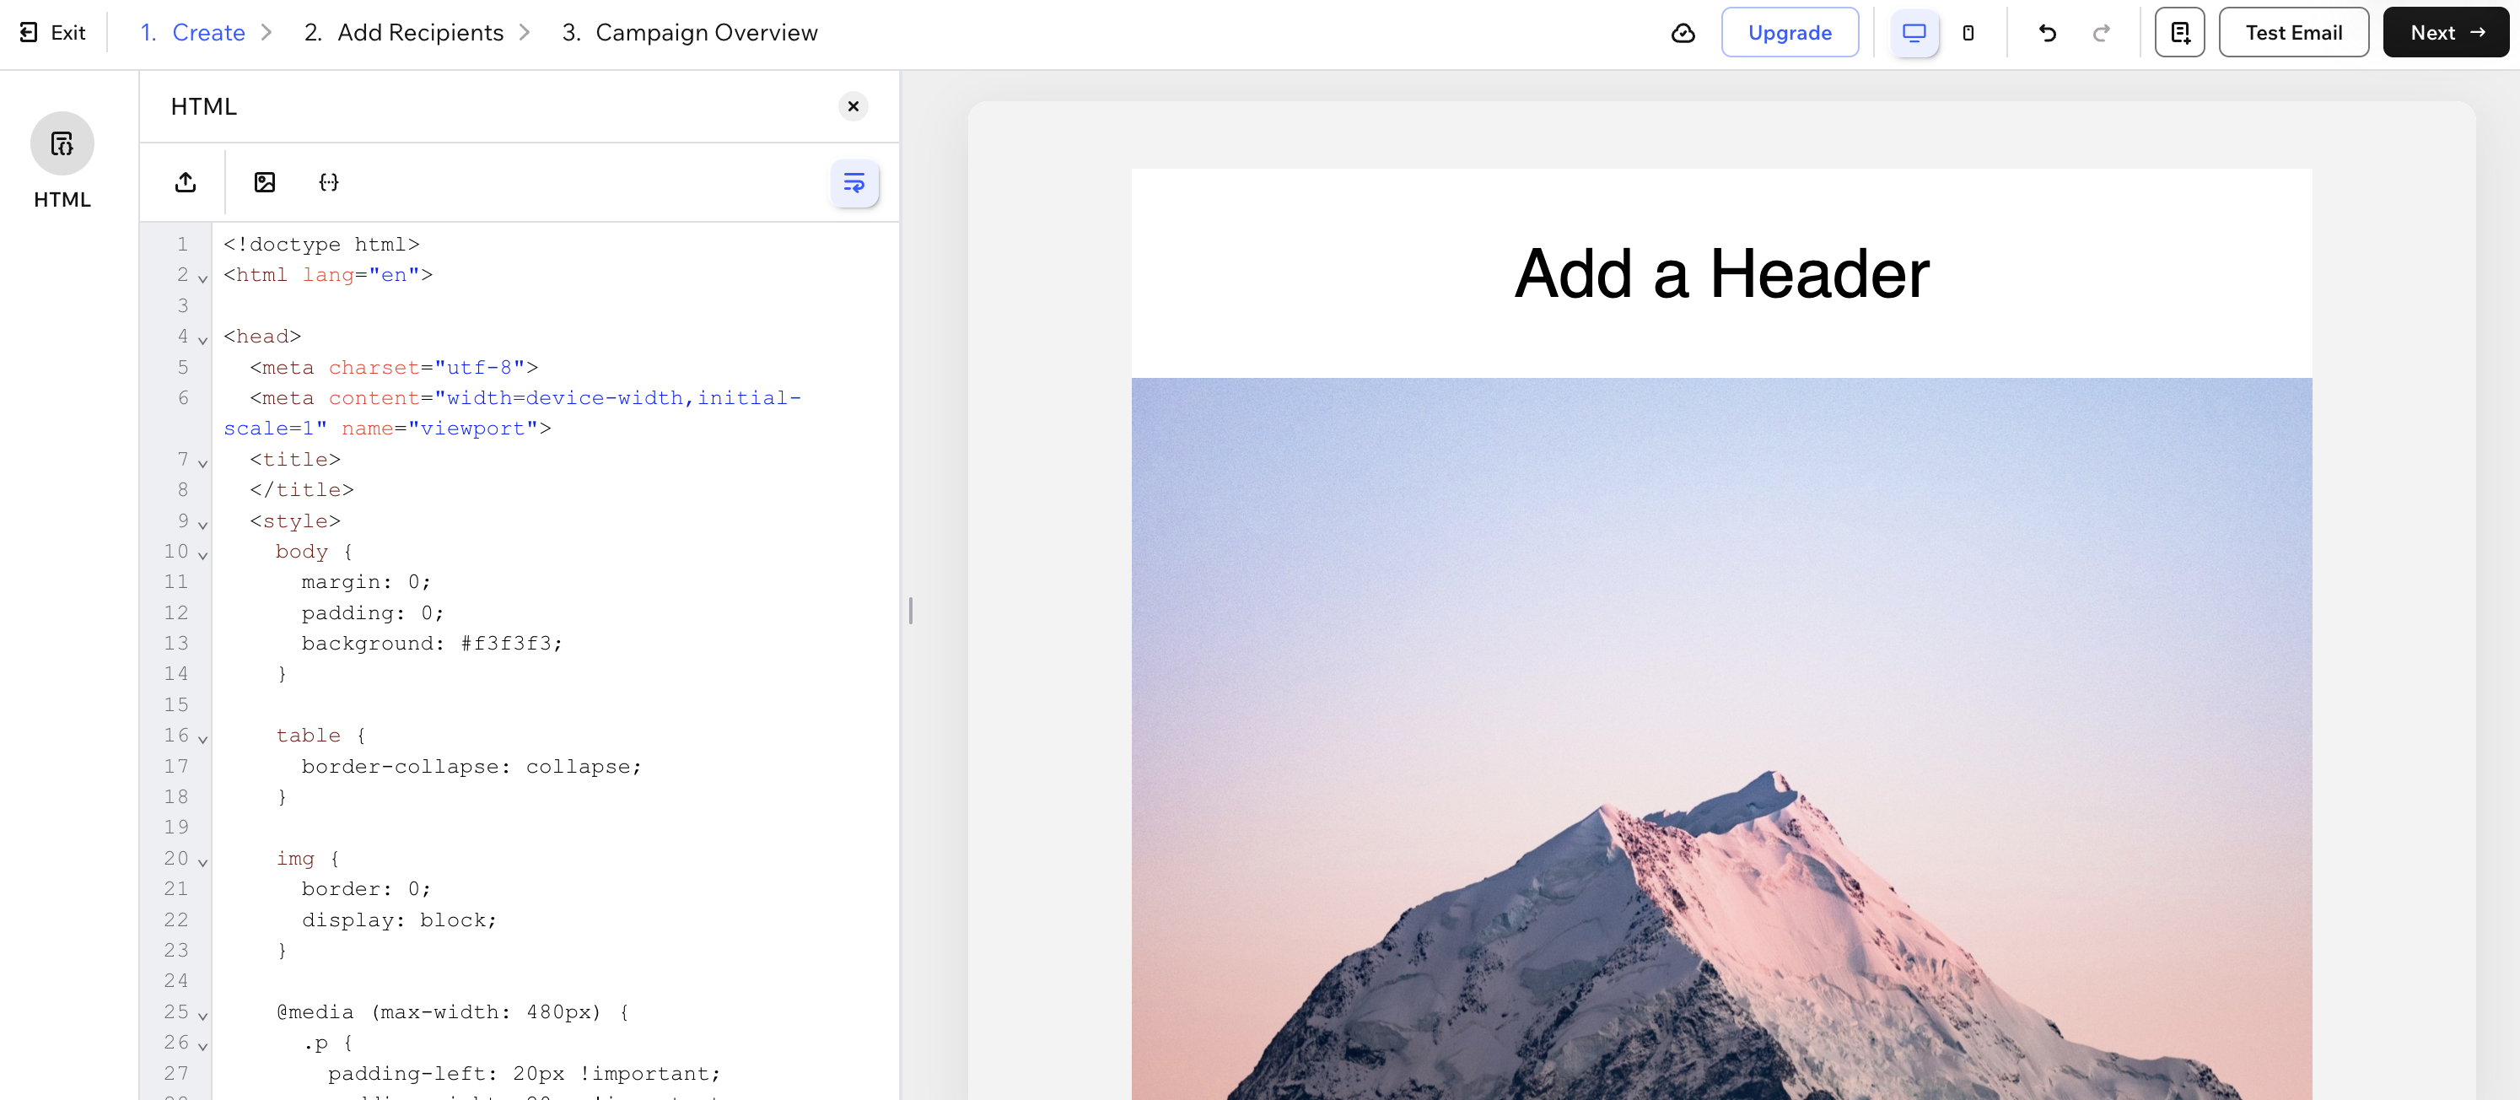Collapse the table rule on line 16

pos(202,739)
